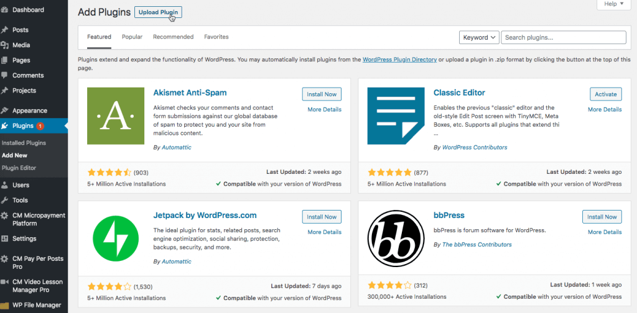Click the Appearance brush icon in sidebar
Screen dimensions: 637x313
pos(5,111)
